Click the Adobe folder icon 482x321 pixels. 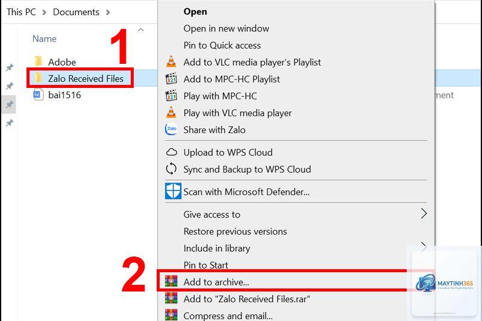click(38, 61)
